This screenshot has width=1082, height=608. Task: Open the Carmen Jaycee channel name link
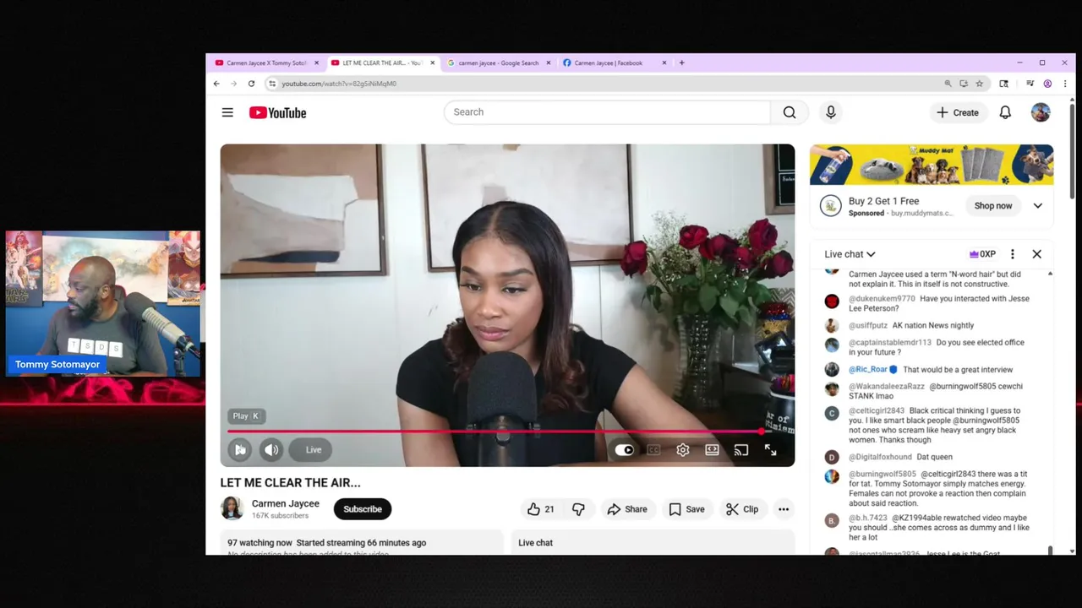286,503
